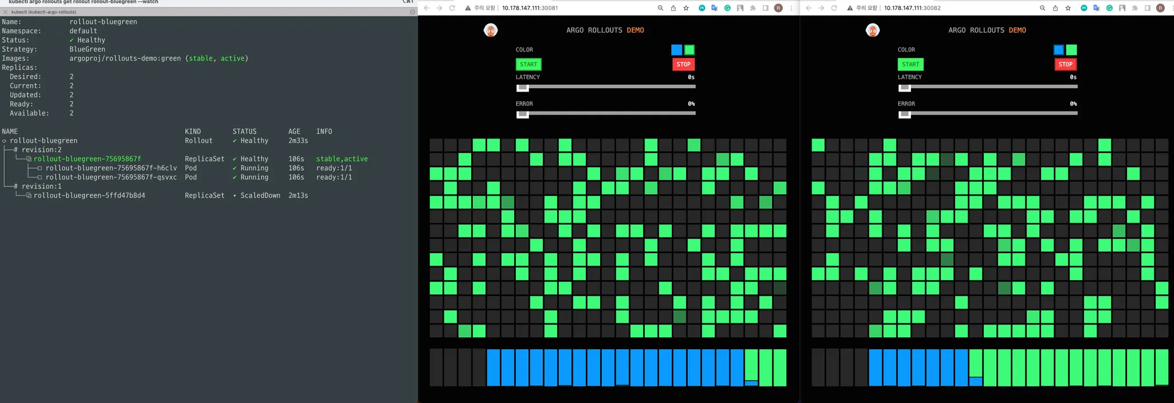Open extensions puzzle menu in 30082 window
This screenshot has height=403, width=1174.
[1134, 8]
